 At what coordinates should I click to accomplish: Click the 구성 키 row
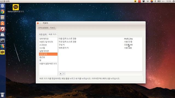tap(100, 45)
